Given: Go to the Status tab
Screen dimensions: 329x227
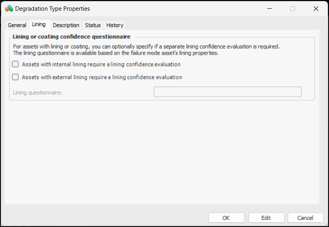Looking at the screenshot, I should click(93, 25).
